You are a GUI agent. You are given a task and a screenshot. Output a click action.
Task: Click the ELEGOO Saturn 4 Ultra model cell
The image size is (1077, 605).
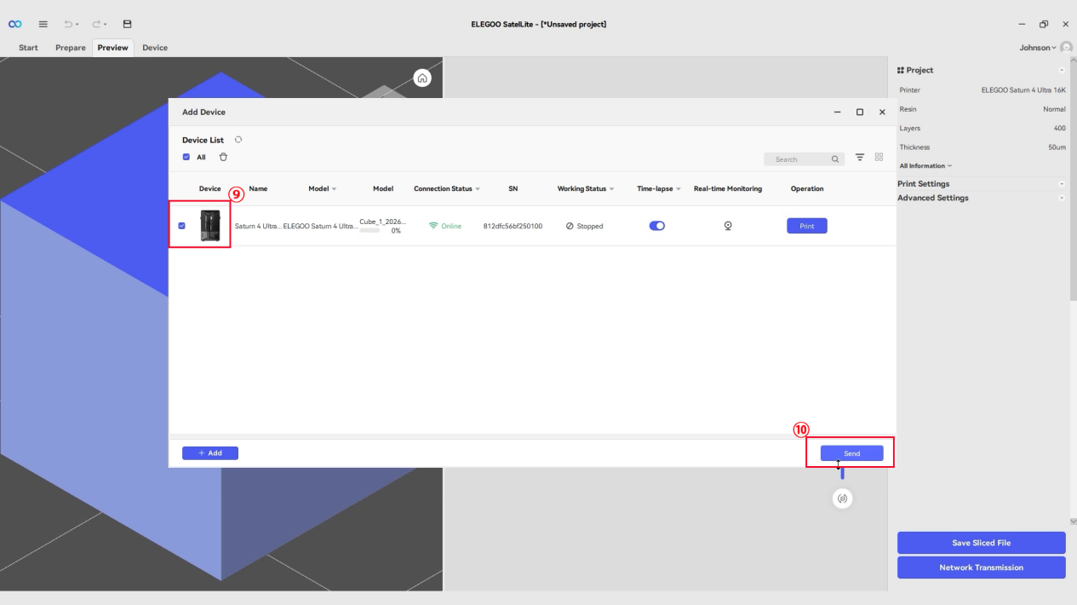pos(321,226)
